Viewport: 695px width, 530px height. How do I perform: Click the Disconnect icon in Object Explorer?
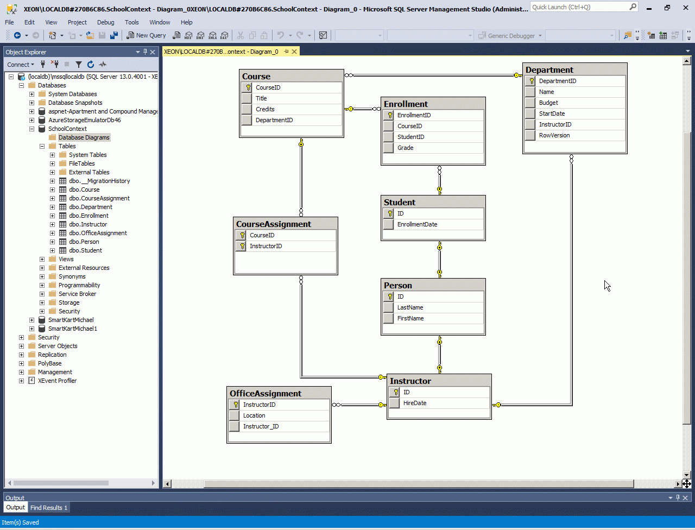click(x=55, y=64)
